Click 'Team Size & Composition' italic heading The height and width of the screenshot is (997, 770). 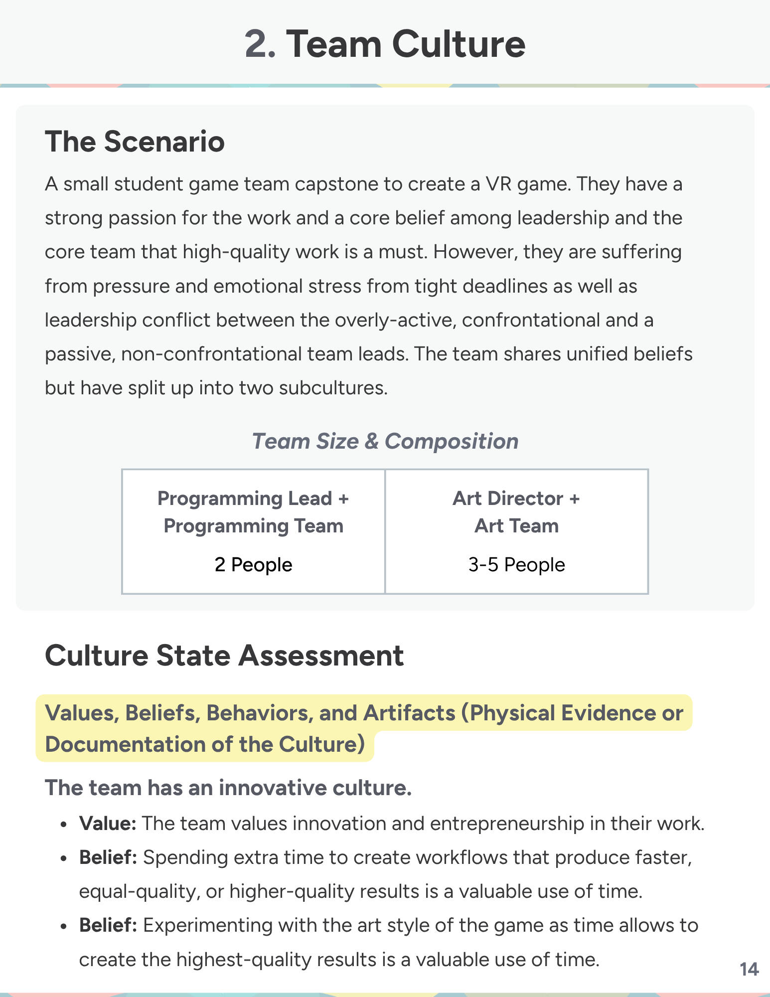(385, 441)
